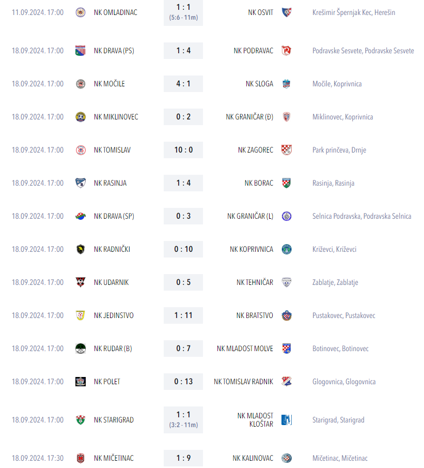The image size is (424, 468).
Task: Open the NK Tehničar team link
Action: (255, 282)
